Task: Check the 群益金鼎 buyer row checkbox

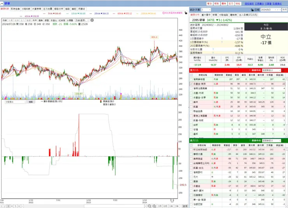Action: coord(191,111)
